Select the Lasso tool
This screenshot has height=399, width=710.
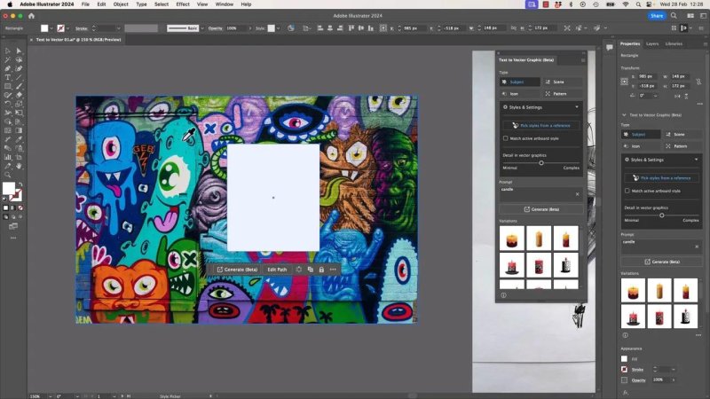(x=19, y=59)
